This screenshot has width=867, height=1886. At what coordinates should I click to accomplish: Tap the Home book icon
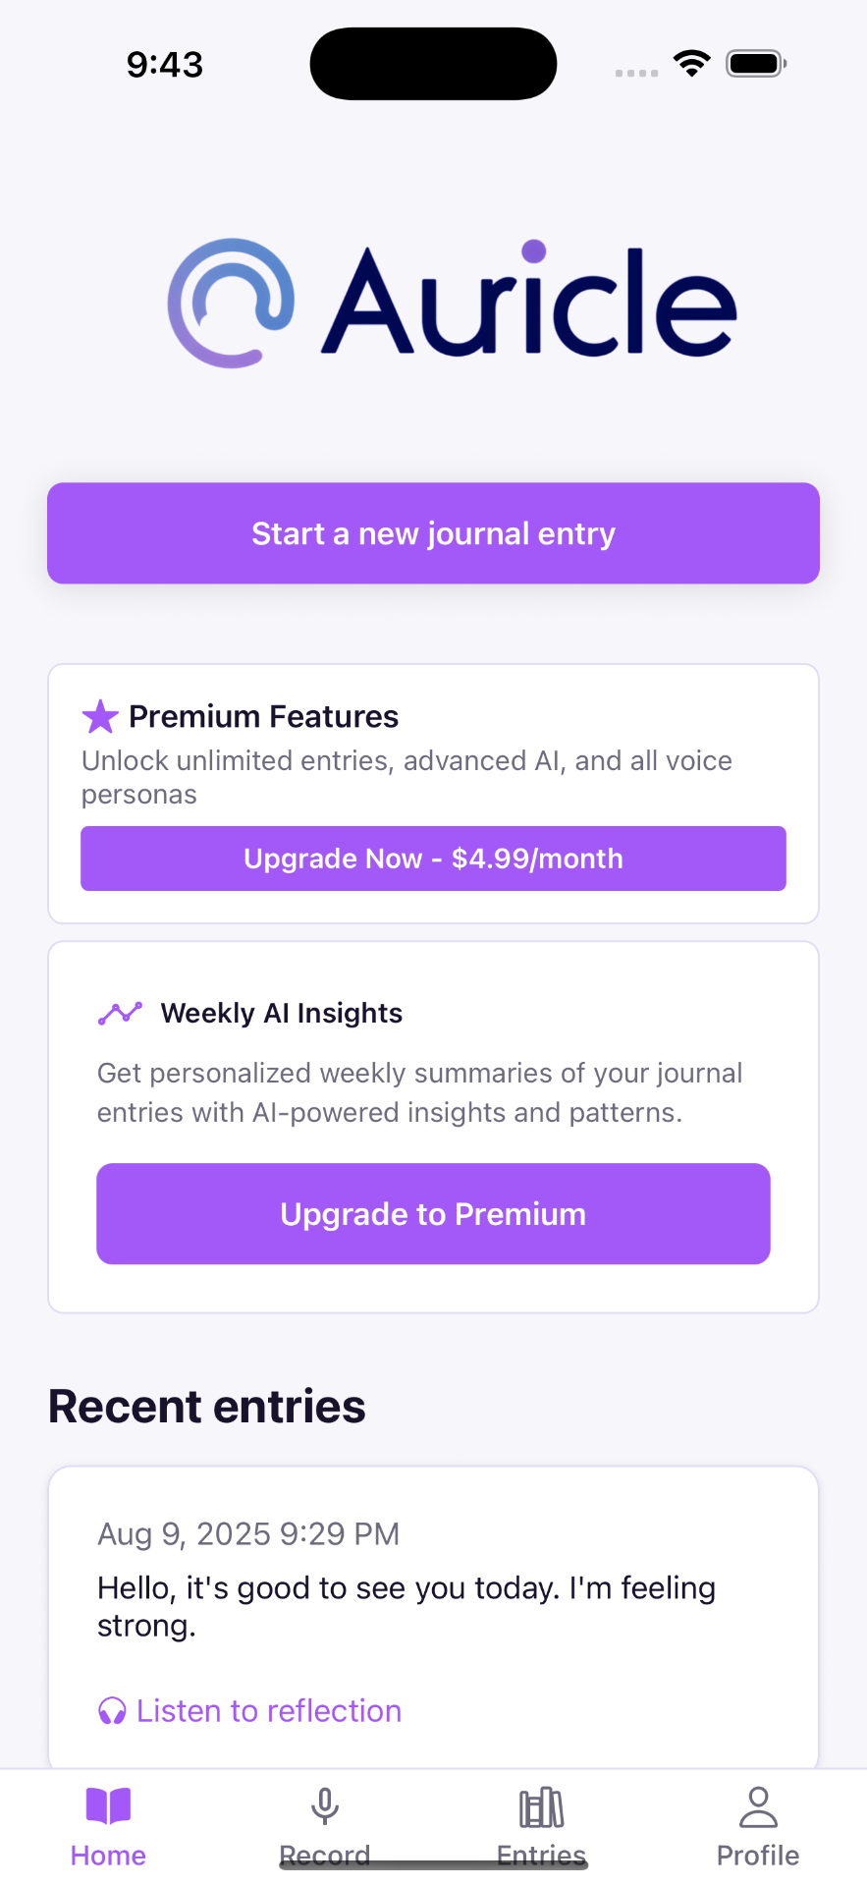coord(108,1806)
